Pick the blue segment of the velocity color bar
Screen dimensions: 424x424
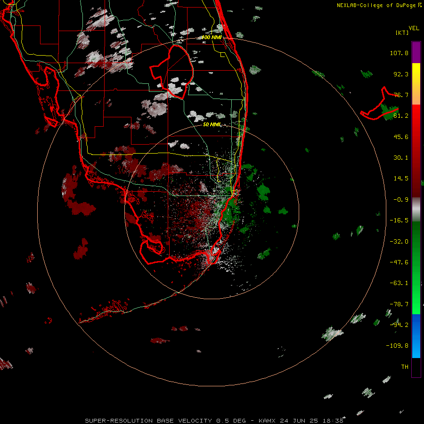click(416, 336)
